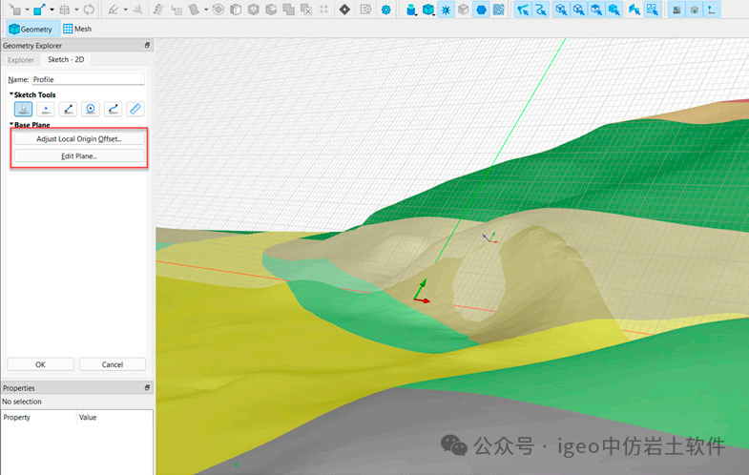Choose the sketch point tool
This screenshot has height=475, width=749.
click(45, 110)
